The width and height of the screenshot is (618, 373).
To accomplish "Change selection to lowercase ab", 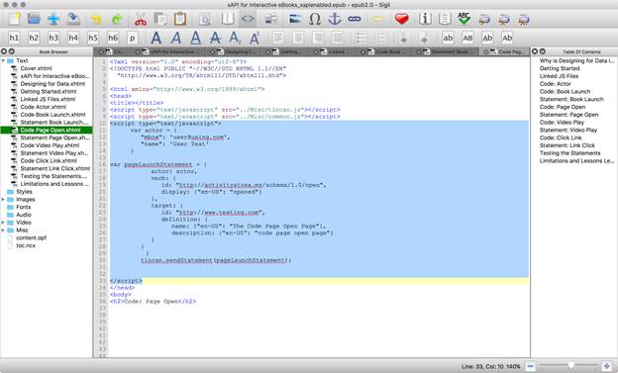I will tap(448, 38).
